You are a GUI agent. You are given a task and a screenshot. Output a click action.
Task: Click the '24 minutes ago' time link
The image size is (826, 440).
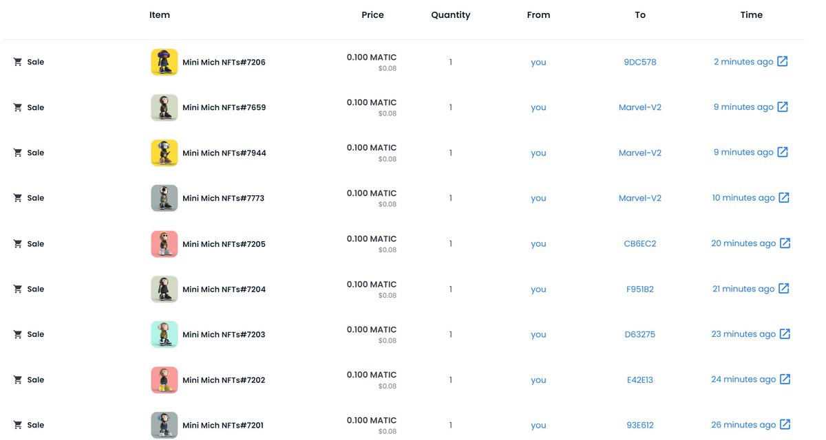tap(743, 379)
